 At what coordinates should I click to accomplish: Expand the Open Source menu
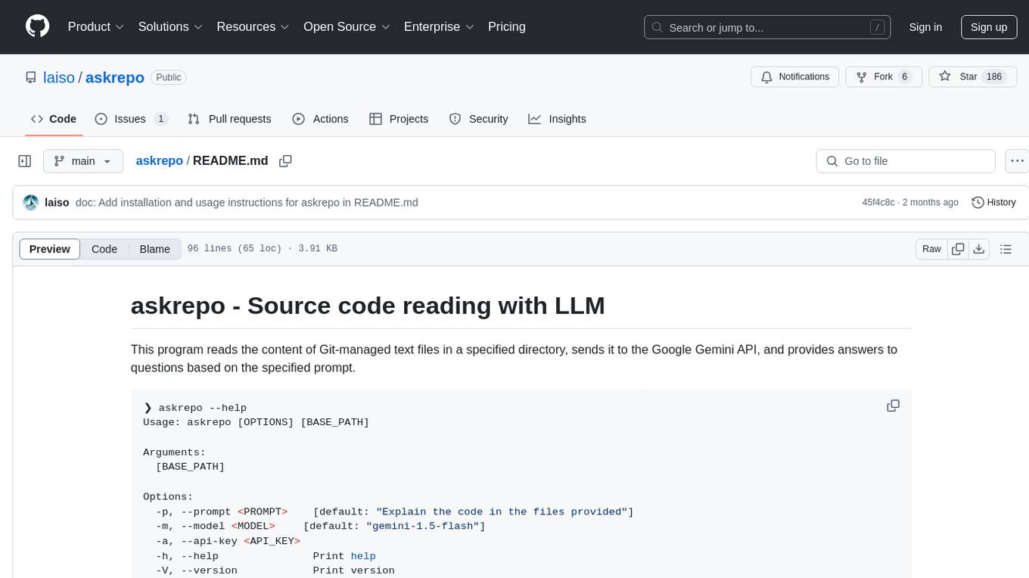[347, 26]
